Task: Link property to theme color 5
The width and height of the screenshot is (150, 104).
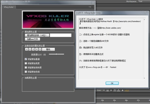Action: tap(40, 49)
